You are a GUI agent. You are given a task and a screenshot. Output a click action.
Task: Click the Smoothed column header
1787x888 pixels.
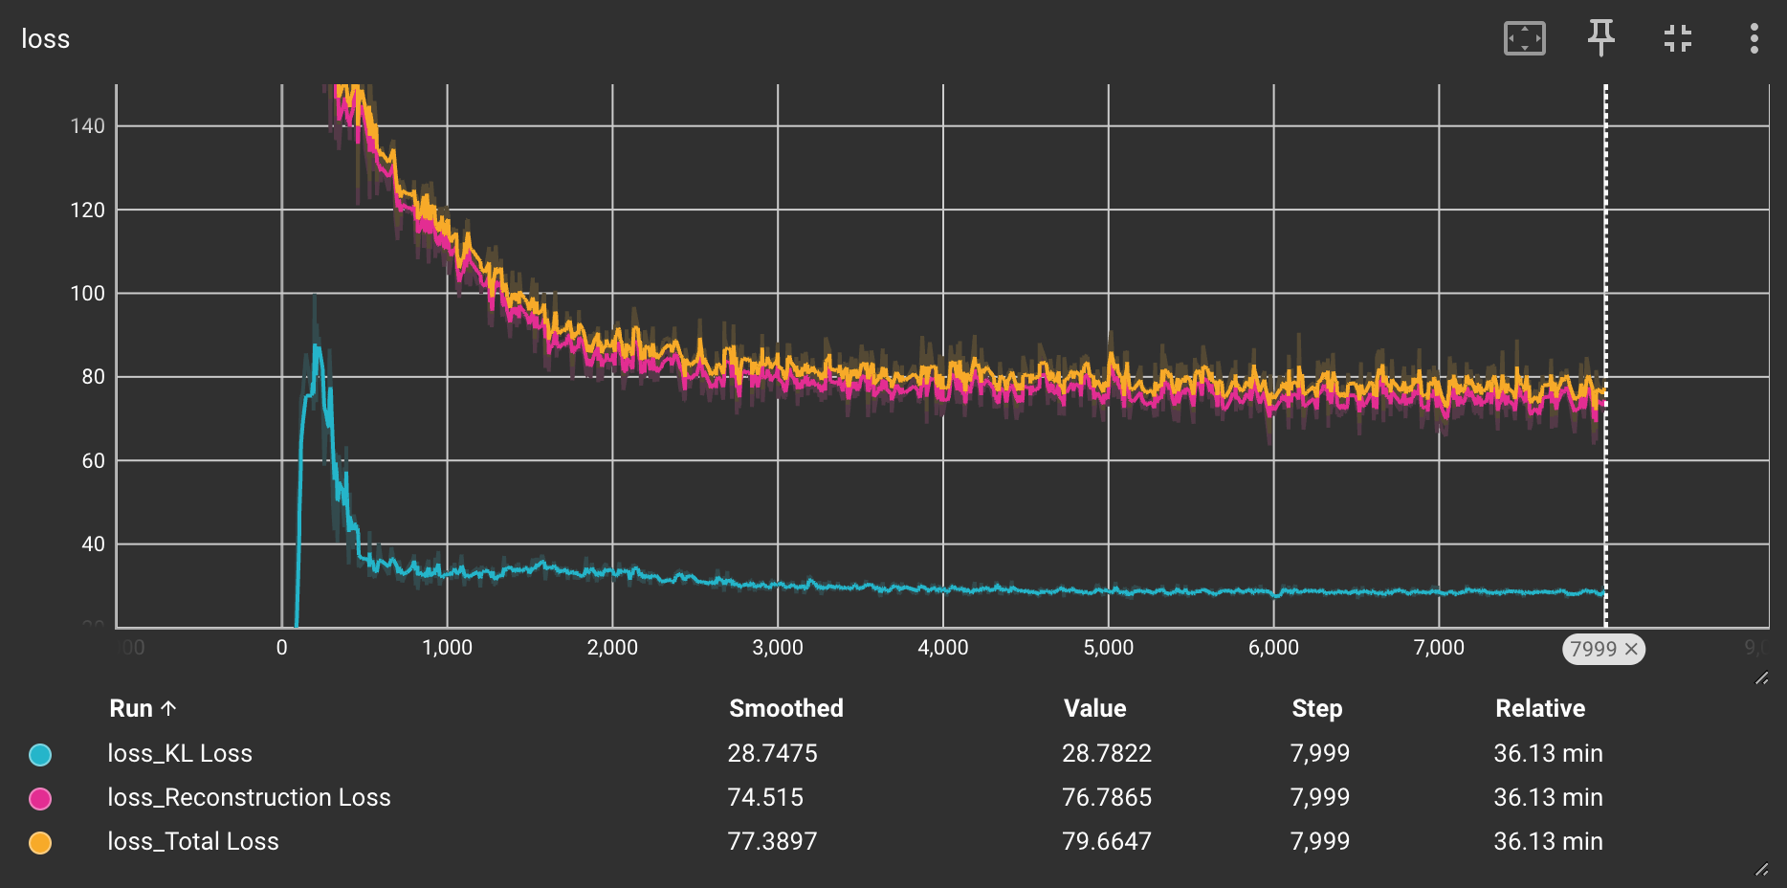pos(785,709)
